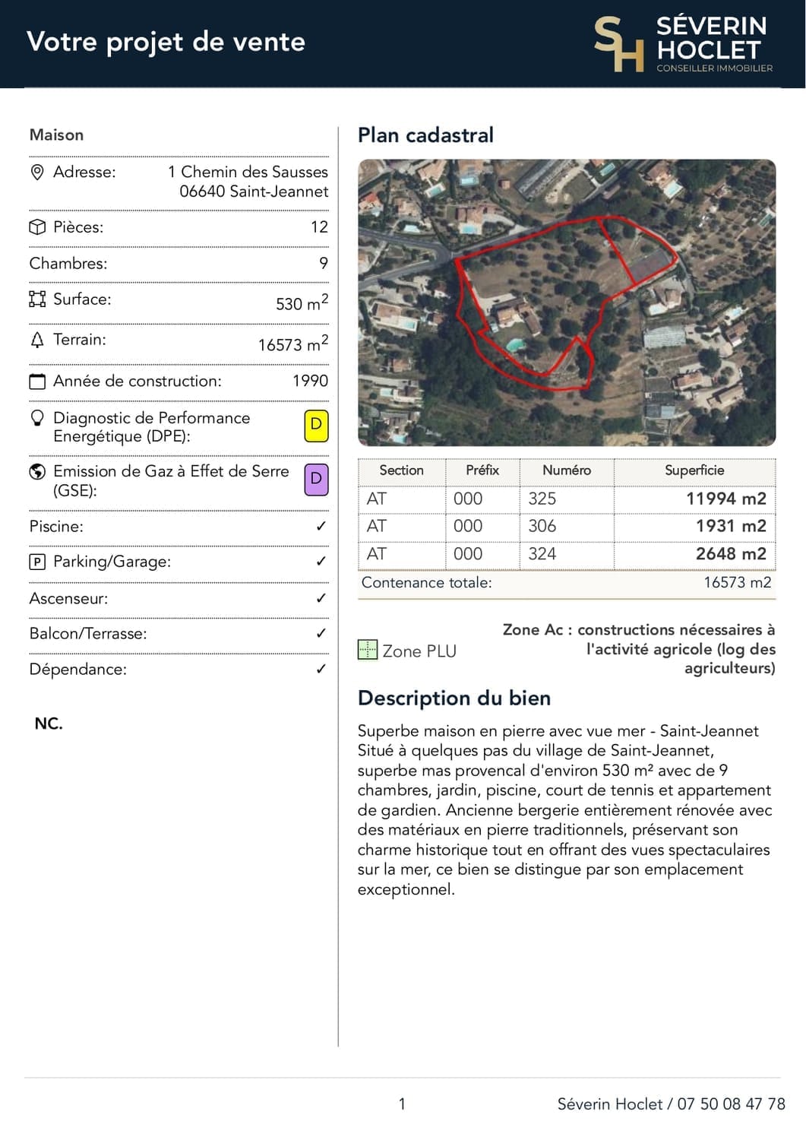Click the green Zone PLU grid icon

pyautogui.click(x=368, y=650)
